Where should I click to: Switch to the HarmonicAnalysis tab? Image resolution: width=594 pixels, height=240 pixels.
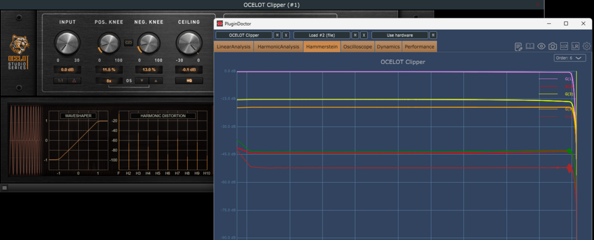(x=278, y=46)
